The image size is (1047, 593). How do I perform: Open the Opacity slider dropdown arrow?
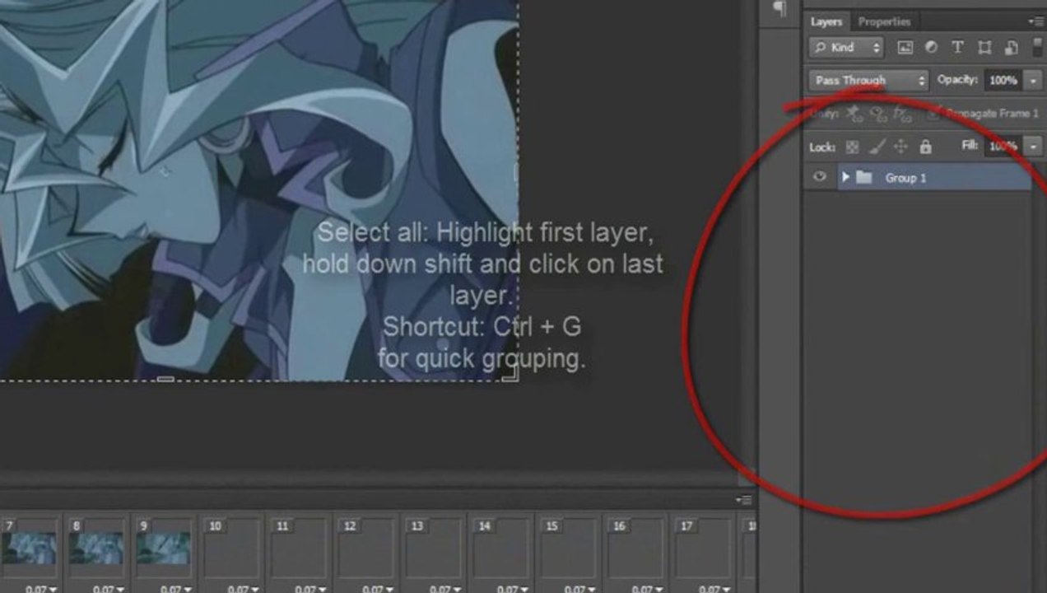(x=1033, y=80)
